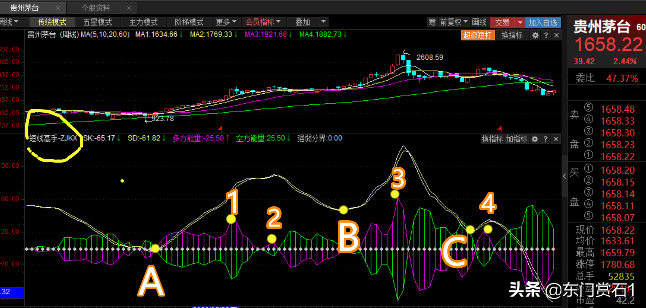The image size is (646, 308).
Task: Click the 空方能量:25.50 label
Action: (260, 138)
